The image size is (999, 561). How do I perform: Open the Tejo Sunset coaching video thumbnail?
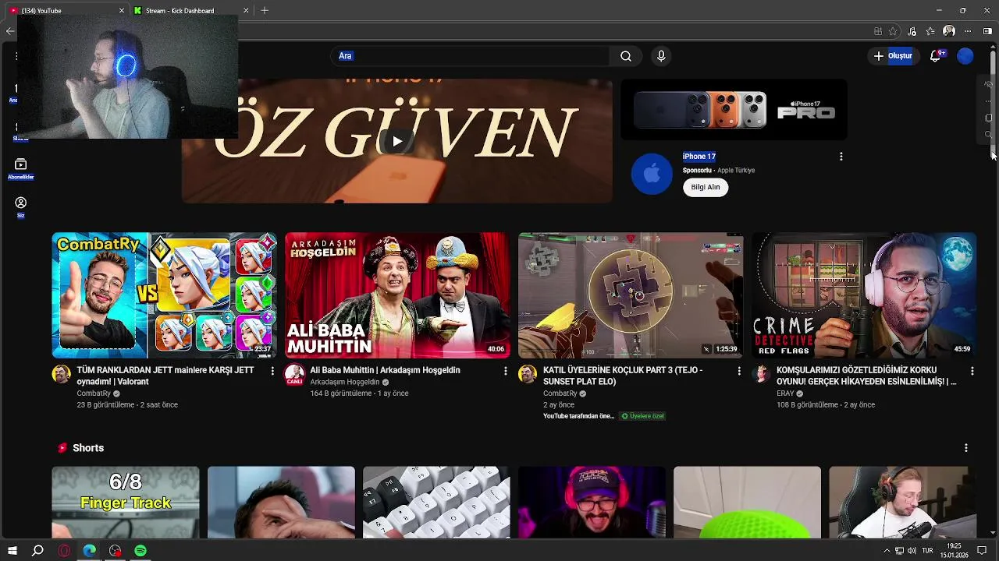(631, 295)
